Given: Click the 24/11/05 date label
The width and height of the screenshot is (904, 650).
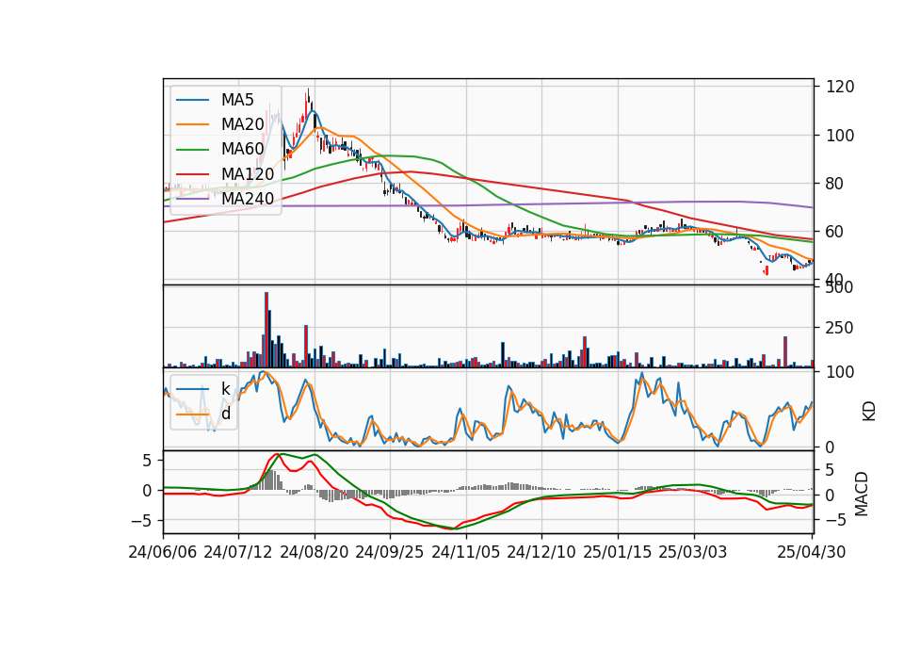Looking at the screenshot, I should point(465,552).
